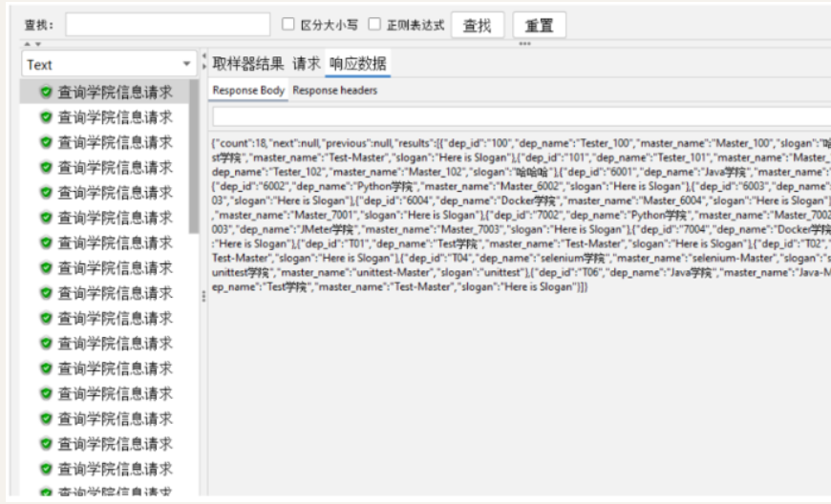Click the dotted splitter handle between panes
The width and height of the screenshot is (831, 504).
(x=203, y=297)
